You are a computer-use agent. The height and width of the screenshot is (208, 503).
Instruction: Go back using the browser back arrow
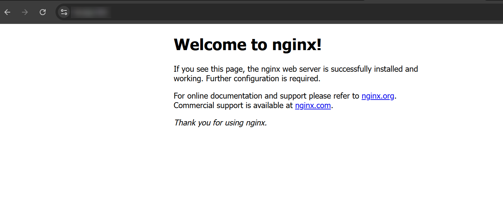(x=7, y=12)
